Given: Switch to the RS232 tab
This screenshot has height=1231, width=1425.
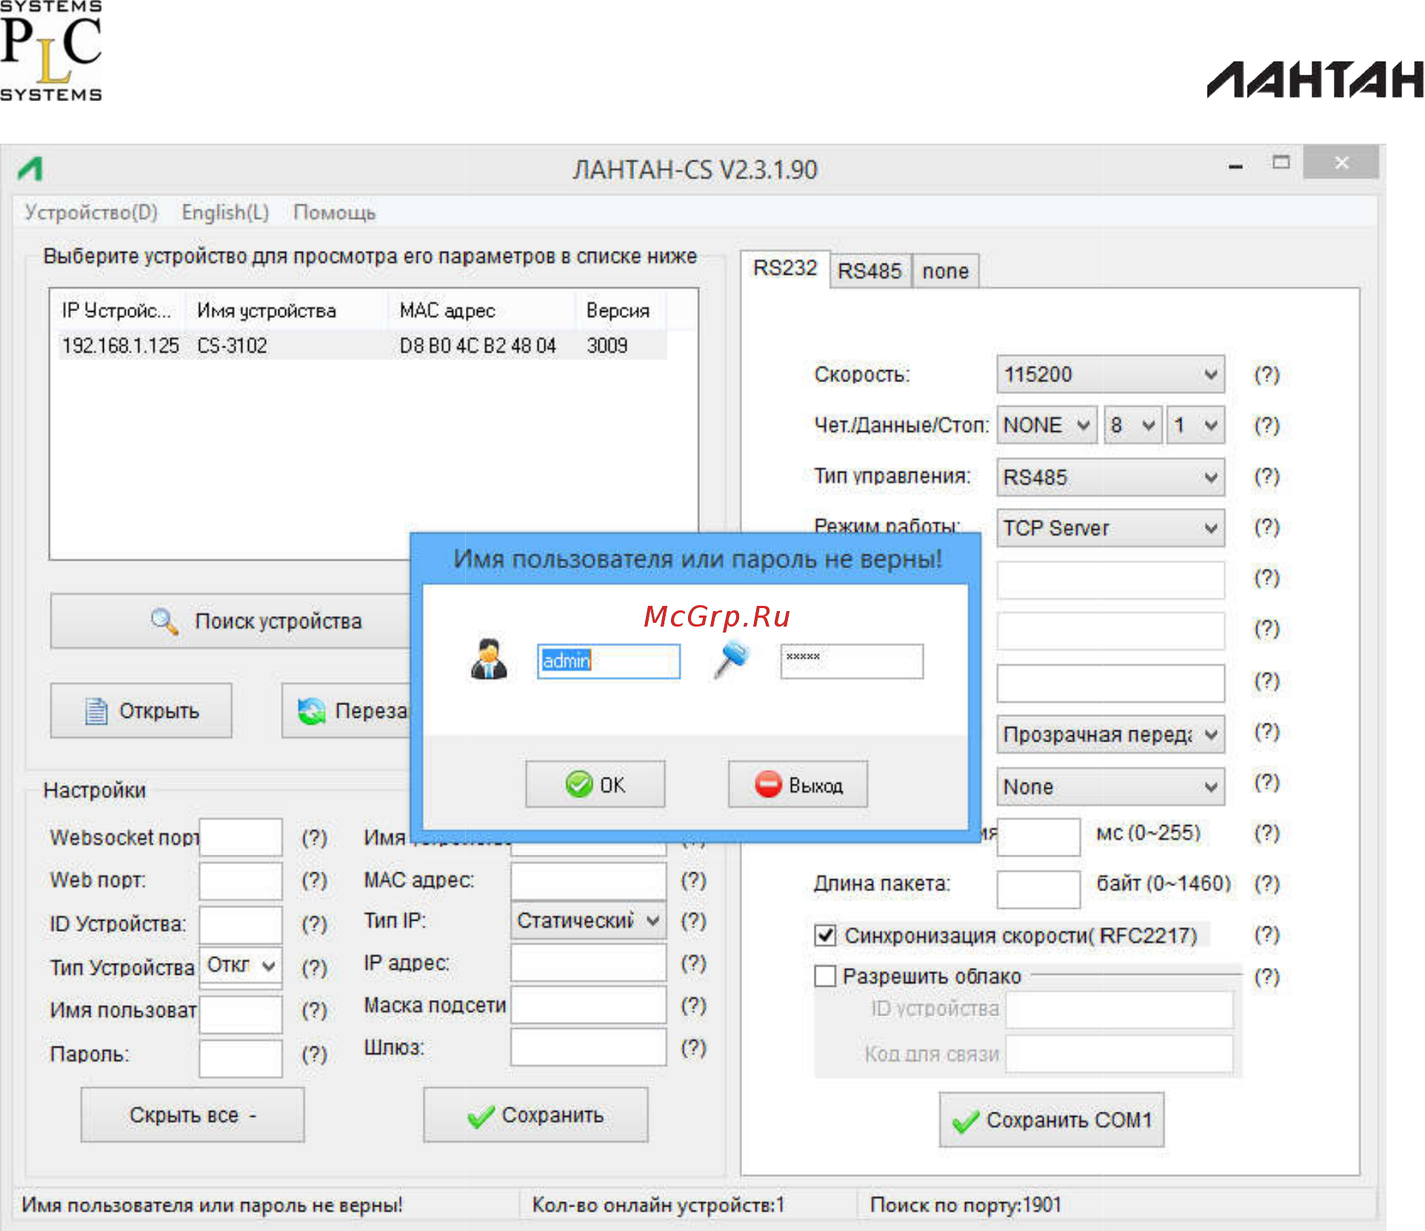Looking at the screenshot, I should [x=785, y=268].
